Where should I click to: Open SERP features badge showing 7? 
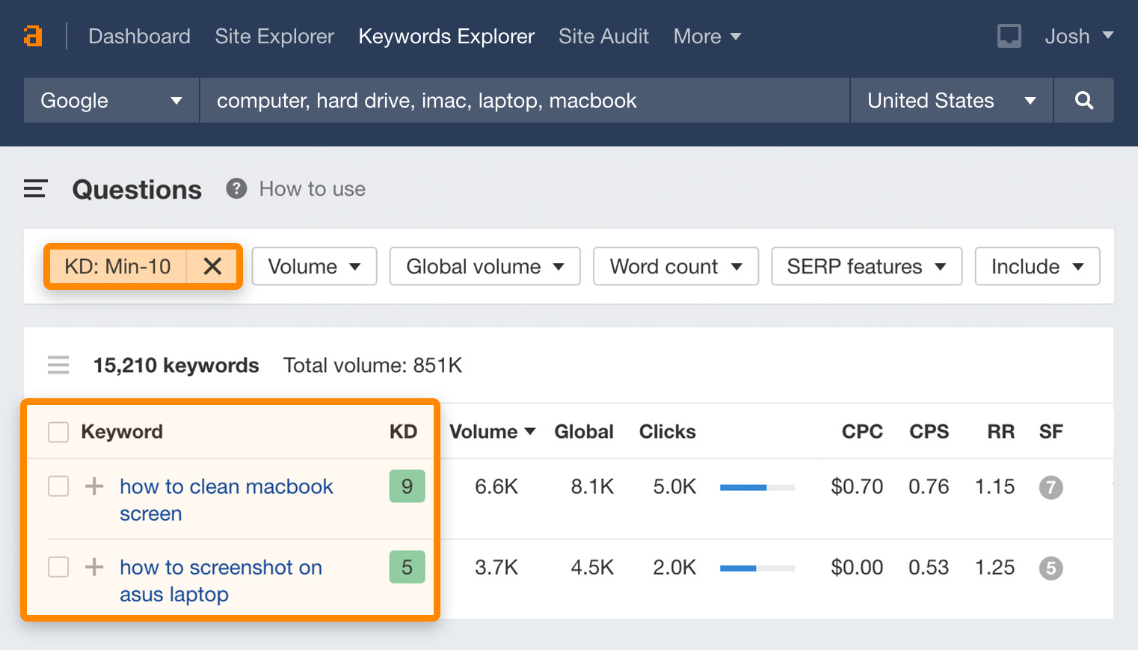point(1051,487)
